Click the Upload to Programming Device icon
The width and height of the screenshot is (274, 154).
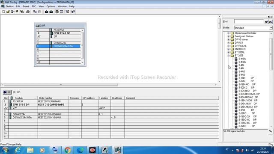click(51, 12)
